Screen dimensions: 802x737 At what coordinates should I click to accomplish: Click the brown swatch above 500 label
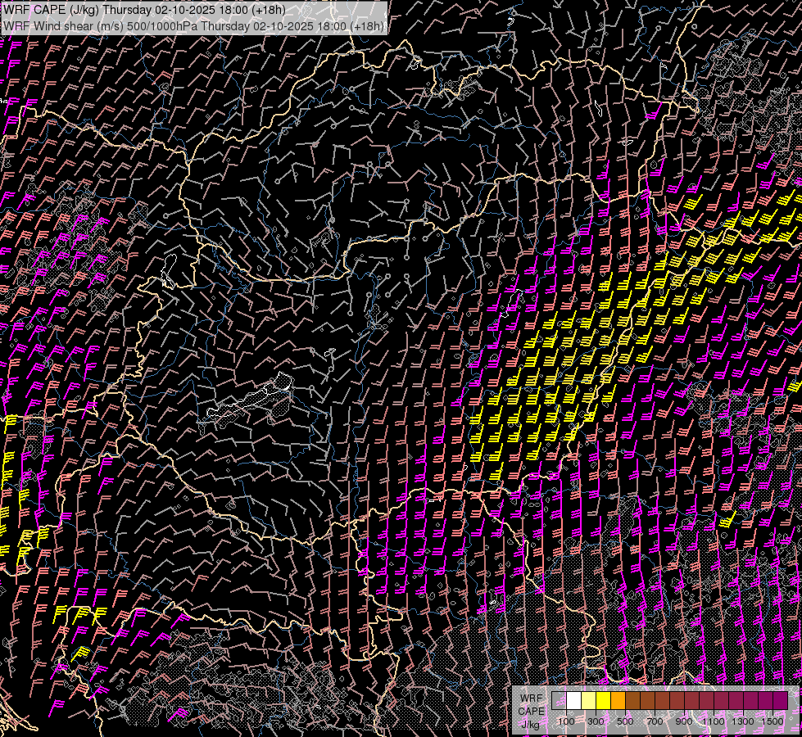[x=632, y=700]
